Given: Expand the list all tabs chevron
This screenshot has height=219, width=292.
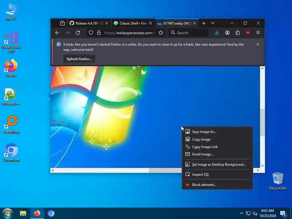Looking at the screenshot, I should click(x=213, y=23).
